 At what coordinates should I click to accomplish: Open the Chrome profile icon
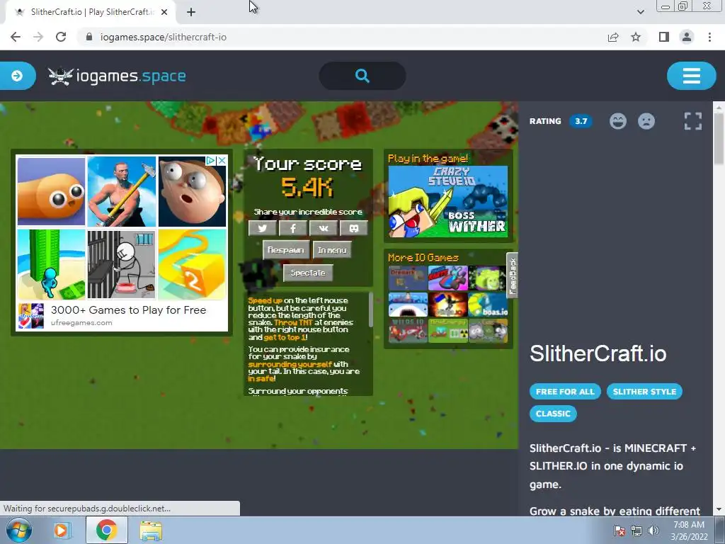click(687, 37)
